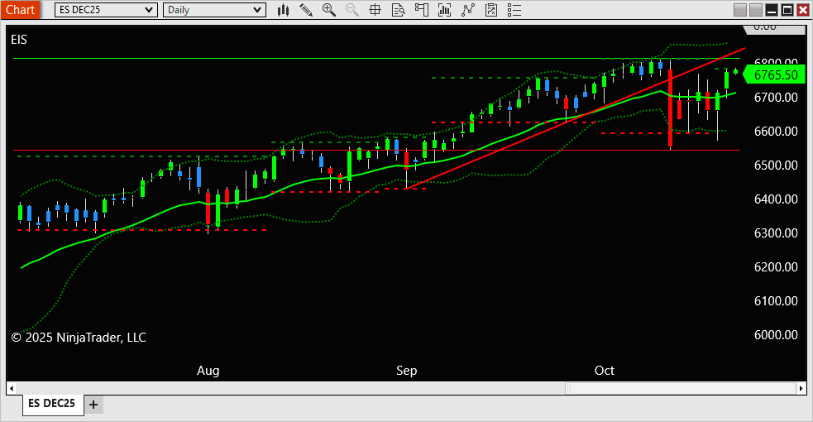Click the 6100.00 price axis label
This screenshot has height=422, width=813.
776,301
